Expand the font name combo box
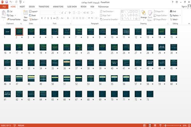The image size is (191, 127). coord(54,13)
